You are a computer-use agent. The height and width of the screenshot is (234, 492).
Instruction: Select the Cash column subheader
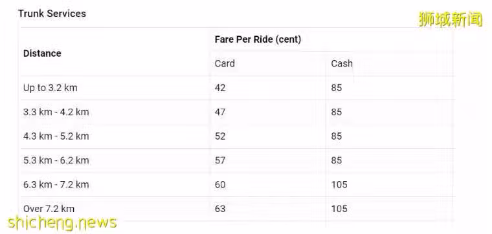342,63
